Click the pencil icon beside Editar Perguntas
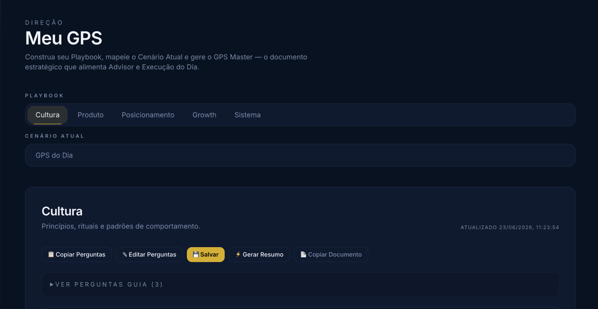 pos(125,254)
